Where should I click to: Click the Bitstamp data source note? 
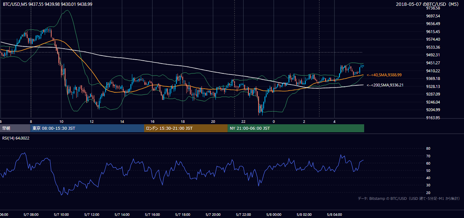(x=409, y=199)
